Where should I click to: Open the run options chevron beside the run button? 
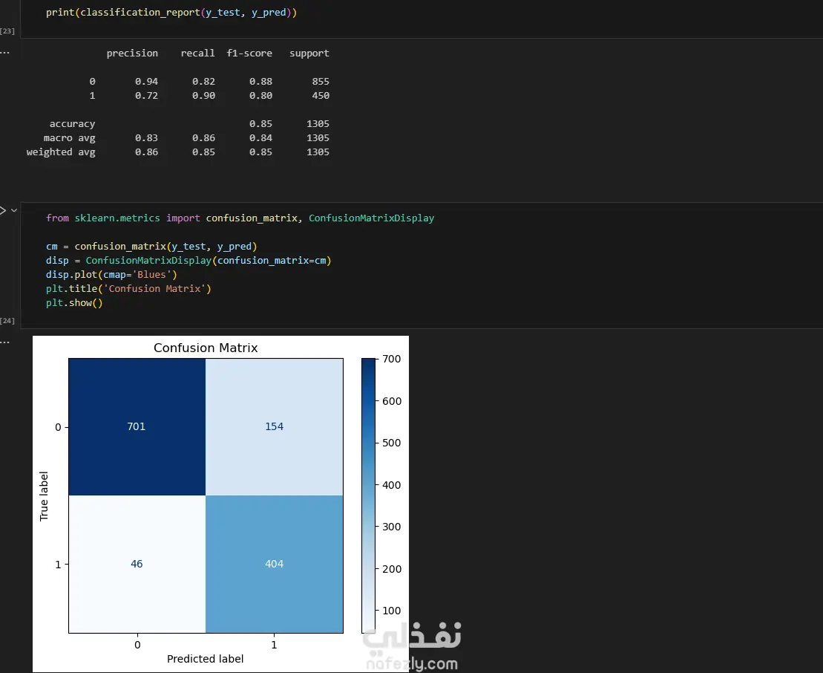[14, 210]
